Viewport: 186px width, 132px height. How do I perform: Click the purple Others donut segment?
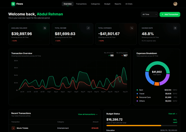pos(166,80)
